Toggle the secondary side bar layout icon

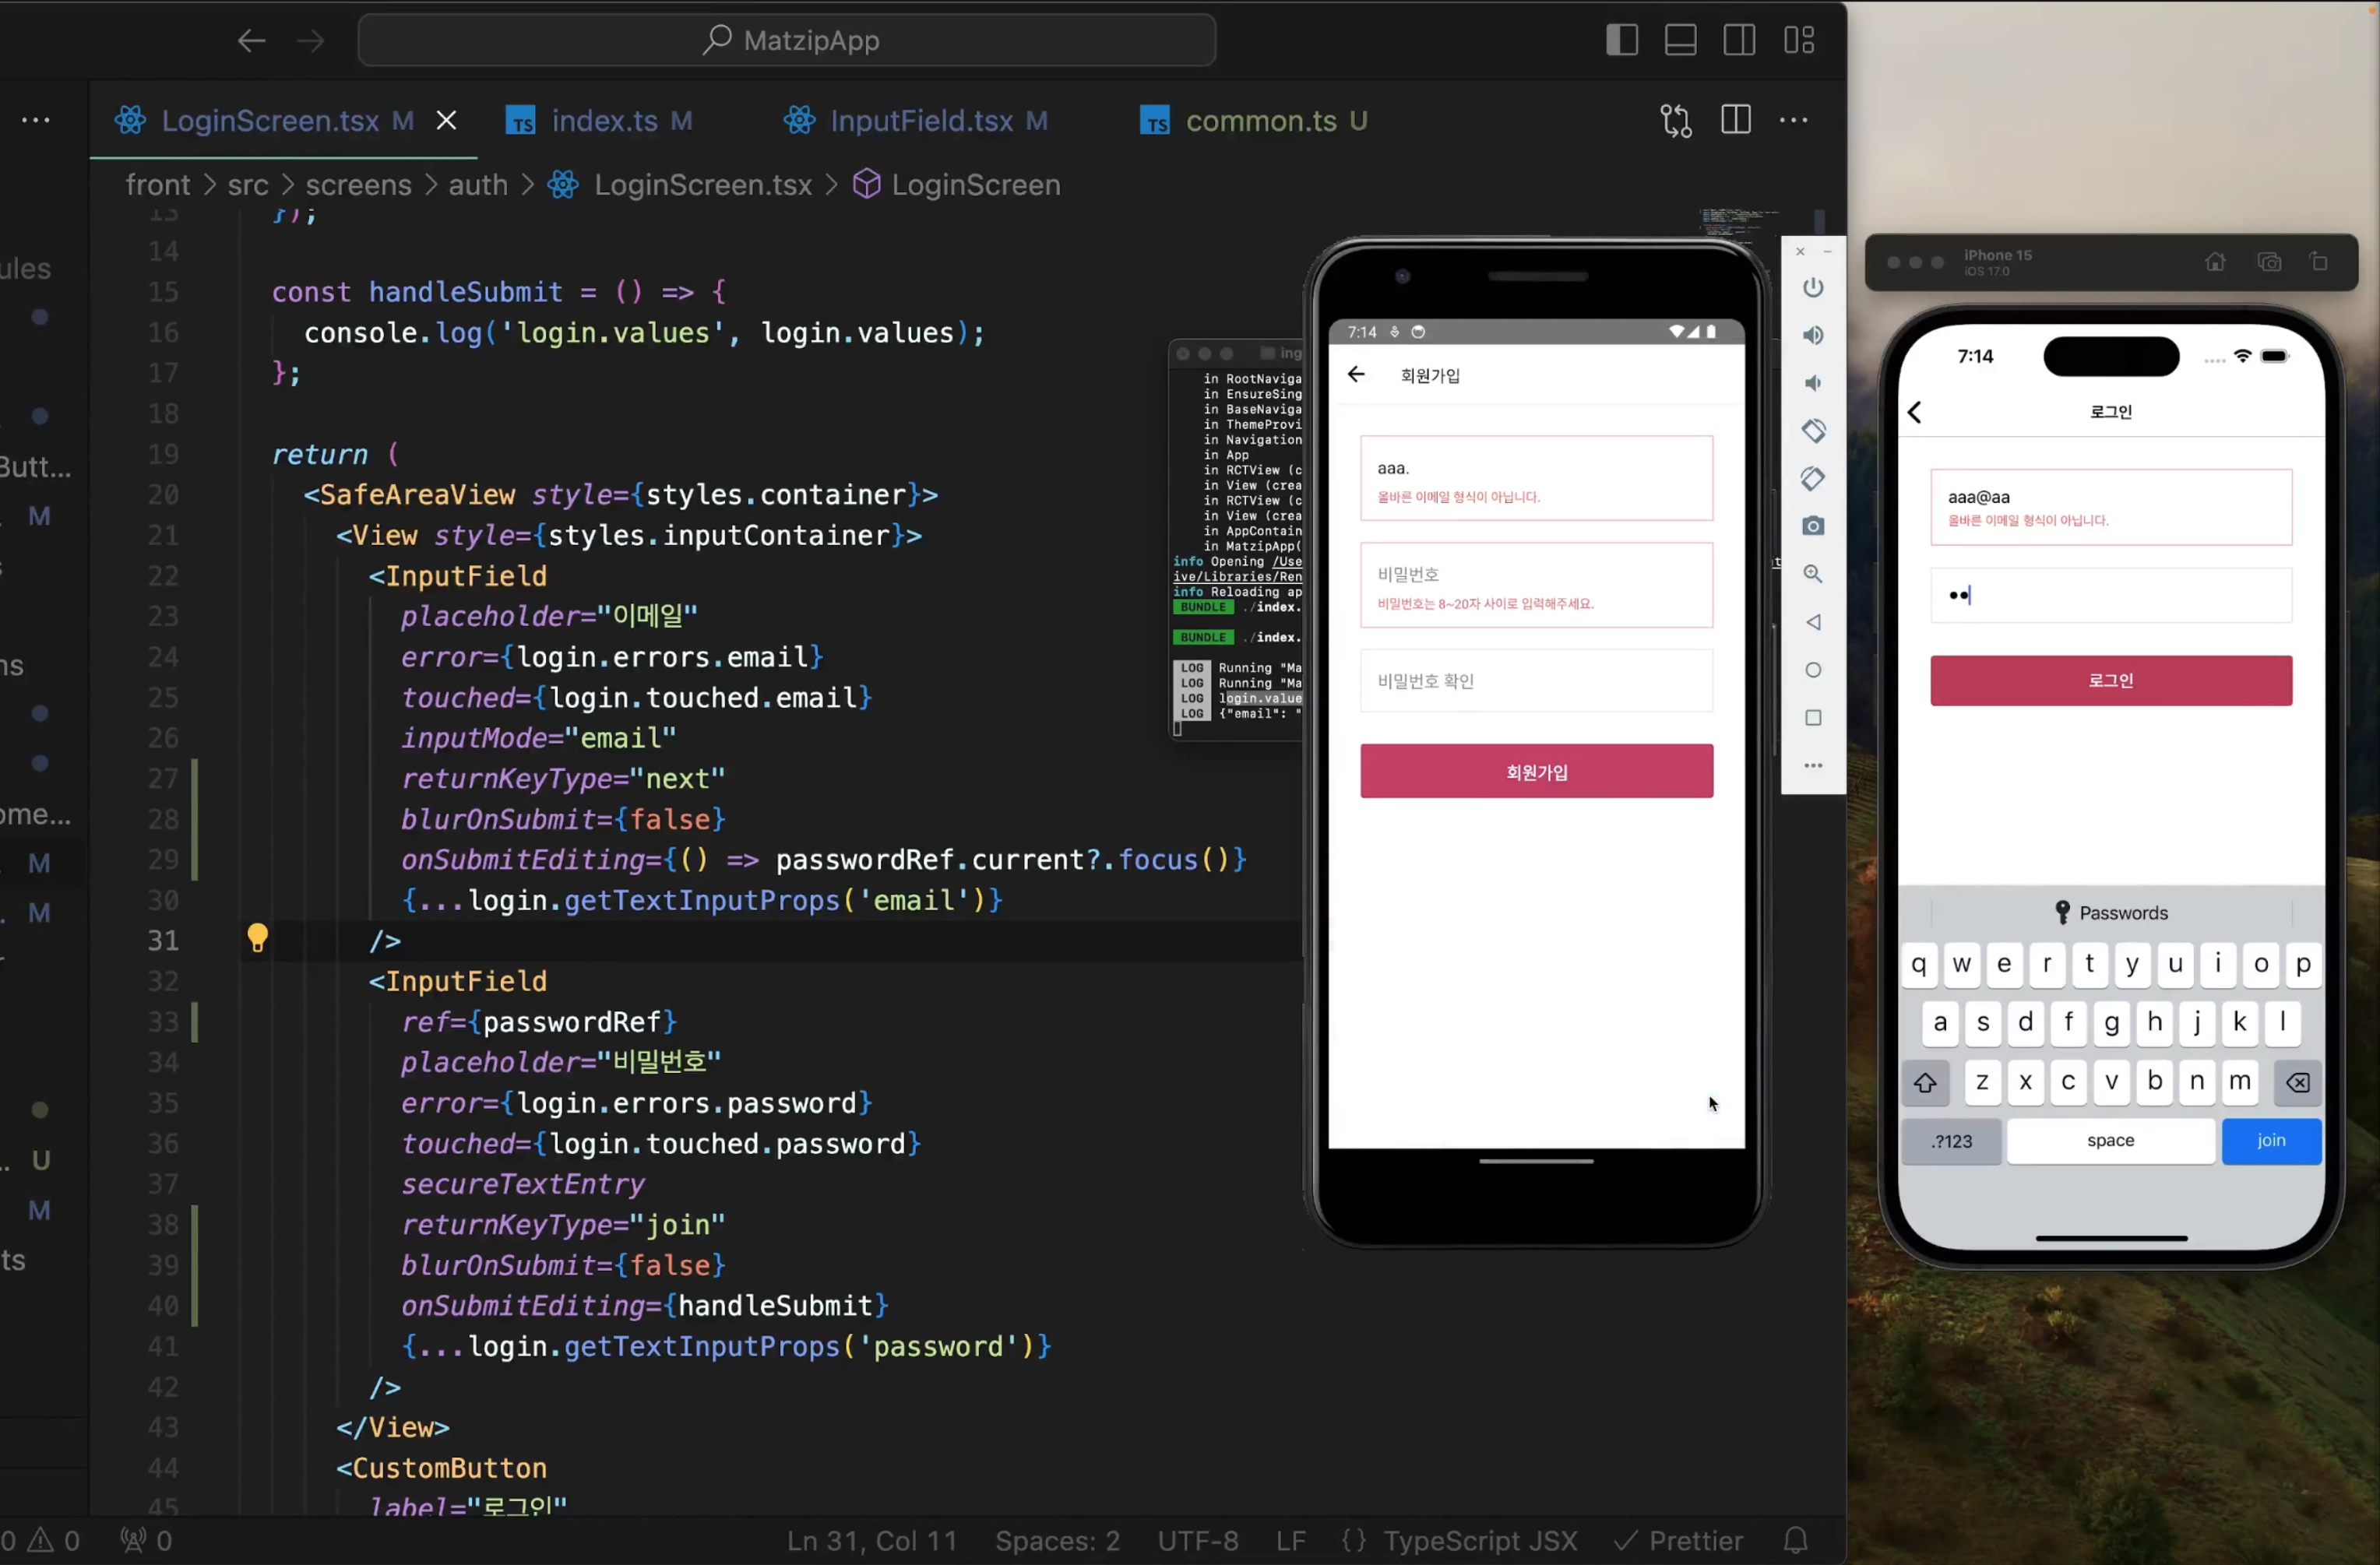1739,40
